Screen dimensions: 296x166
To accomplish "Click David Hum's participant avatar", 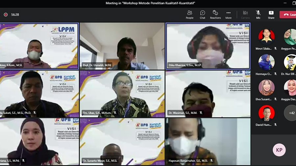I will (x=266, y=113).
